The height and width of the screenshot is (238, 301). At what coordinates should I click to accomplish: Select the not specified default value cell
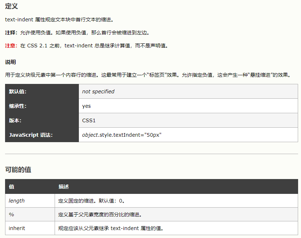click(98, 92)
